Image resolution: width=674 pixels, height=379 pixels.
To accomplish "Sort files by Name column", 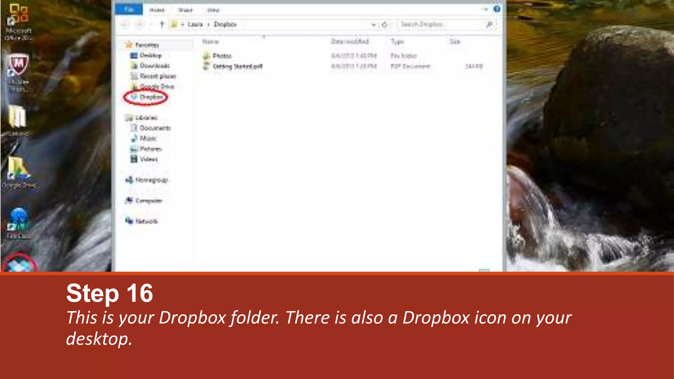I will (211, 41).
